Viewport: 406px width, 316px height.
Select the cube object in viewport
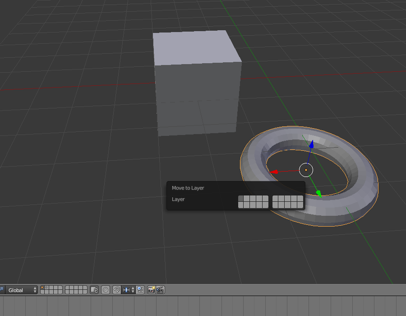tap(197, 83)
